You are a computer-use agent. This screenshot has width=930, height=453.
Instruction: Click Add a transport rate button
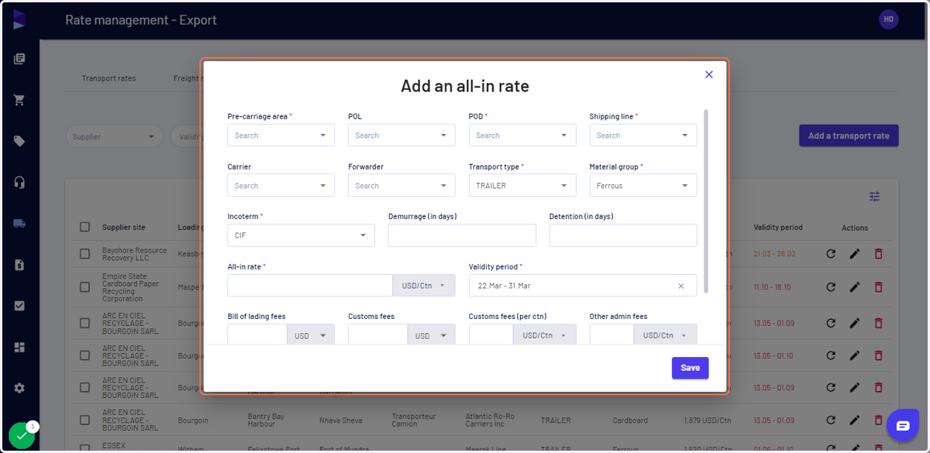pos(849,136)
